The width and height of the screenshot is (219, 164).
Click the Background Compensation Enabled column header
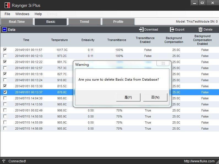point(202,40)
